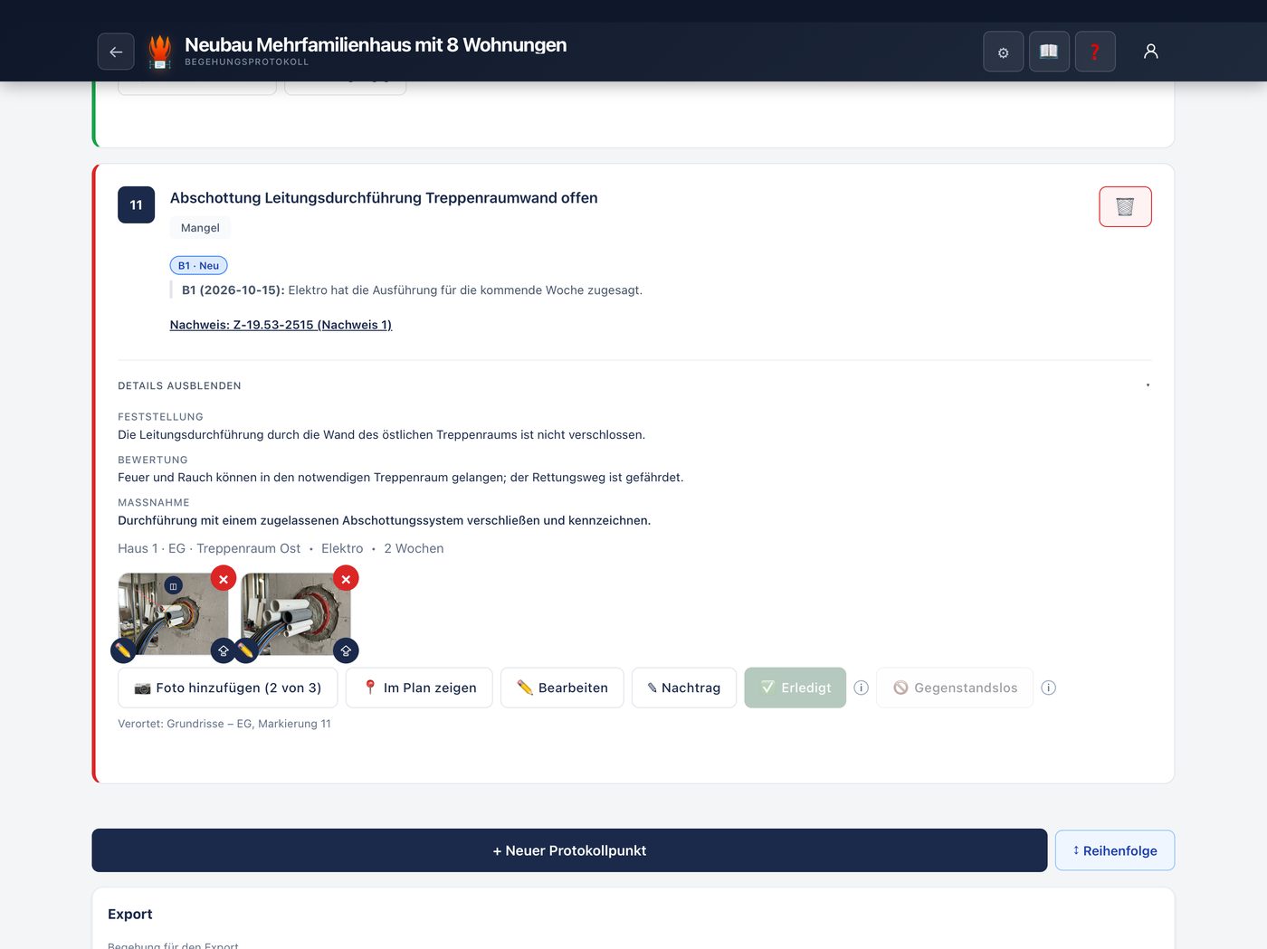Show info next to the Erledigt button
1267x949 pixels.
tap(862, 688)
